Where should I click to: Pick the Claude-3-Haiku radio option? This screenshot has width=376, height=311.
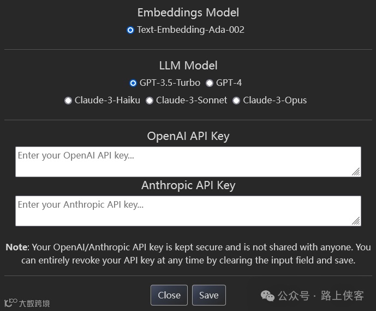coord(68,101)
